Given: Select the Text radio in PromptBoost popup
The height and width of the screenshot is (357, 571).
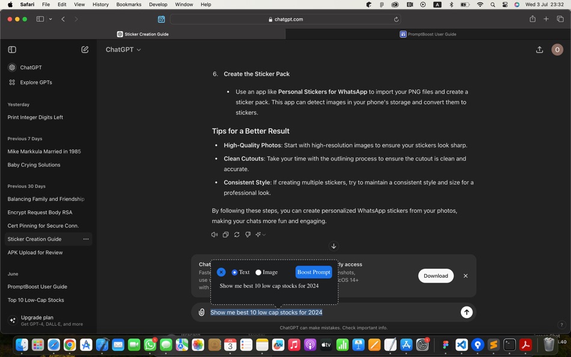Looking at the screenshot, I should coord(234,272).
